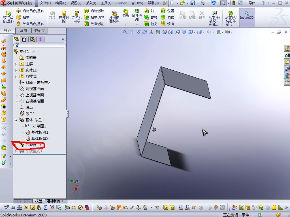Open the Hole Wizard (异型孔向导)
Screen dimensions: 290x217
(77, 17)
